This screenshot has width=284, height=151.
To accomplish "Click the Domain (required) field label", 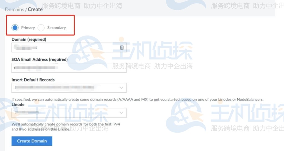I will [x=29, y=39].
